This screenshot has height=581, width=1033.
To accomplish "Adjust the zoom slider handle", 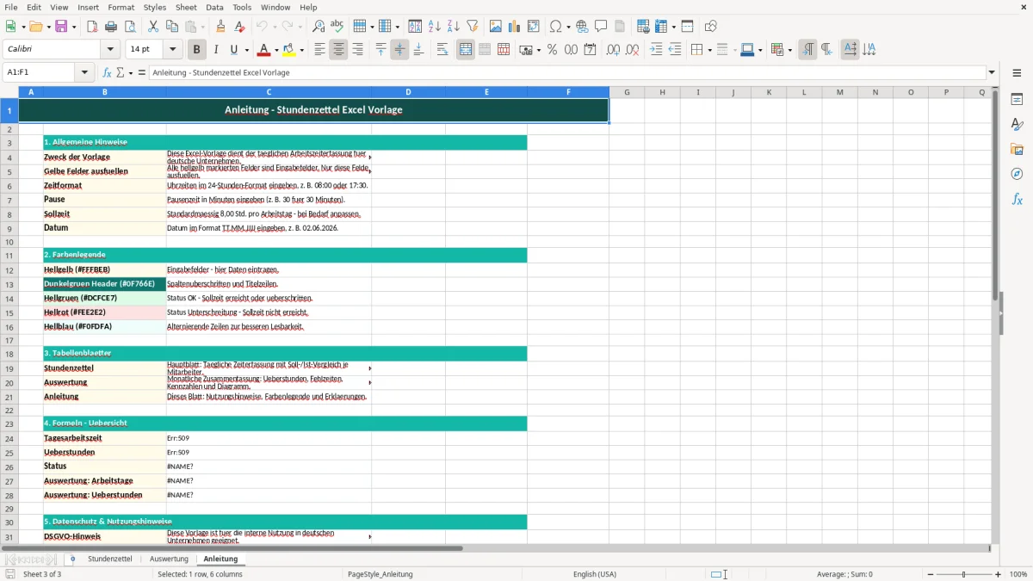I will point(963,574).
